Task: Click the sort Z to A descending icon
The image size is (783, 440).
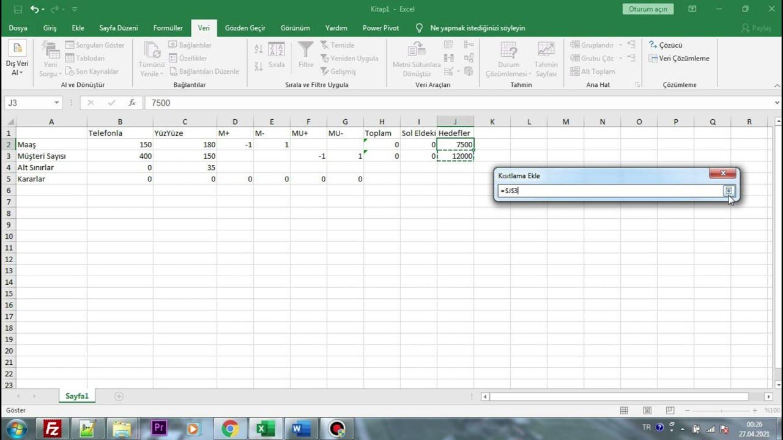Action: (258, 65)
